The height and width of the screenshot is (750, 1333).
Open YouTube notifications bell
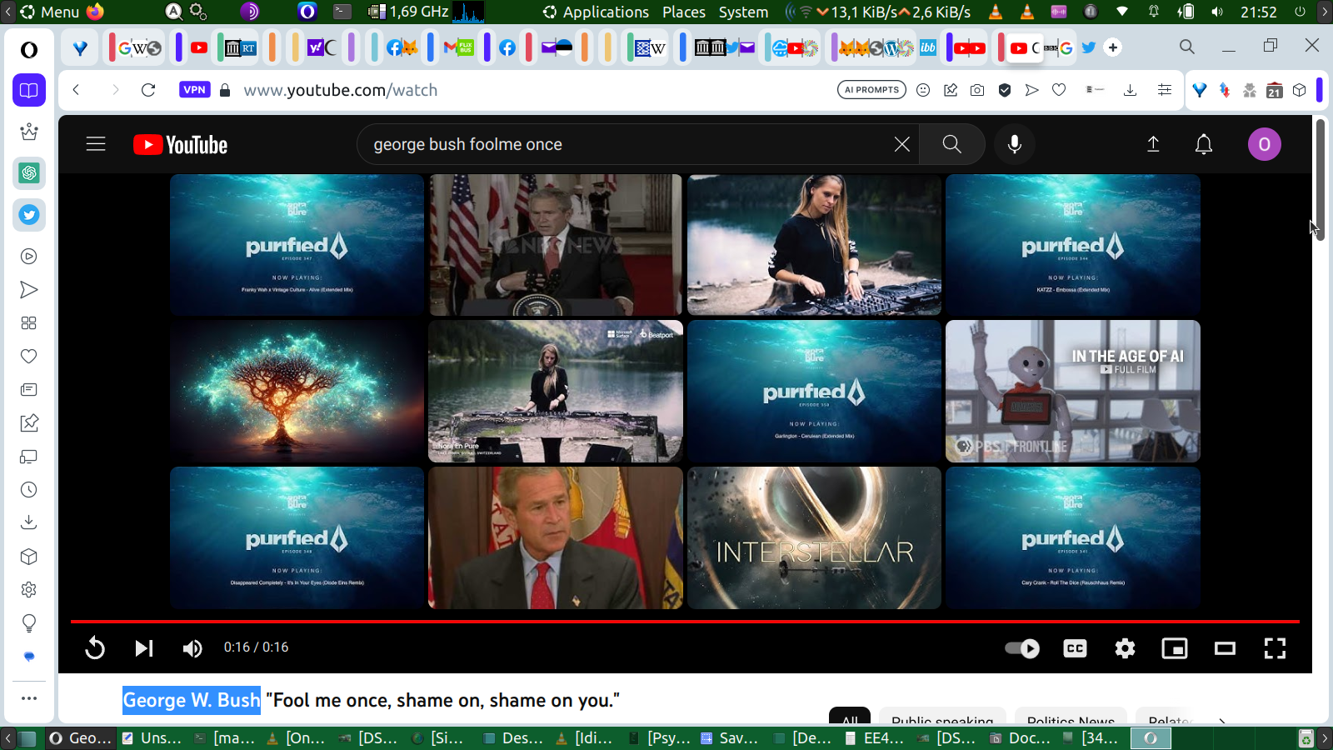click(x=1203, y=144)
